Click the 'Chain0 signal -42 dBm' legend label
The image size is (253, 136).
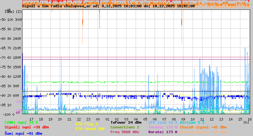tap(203, 127)
